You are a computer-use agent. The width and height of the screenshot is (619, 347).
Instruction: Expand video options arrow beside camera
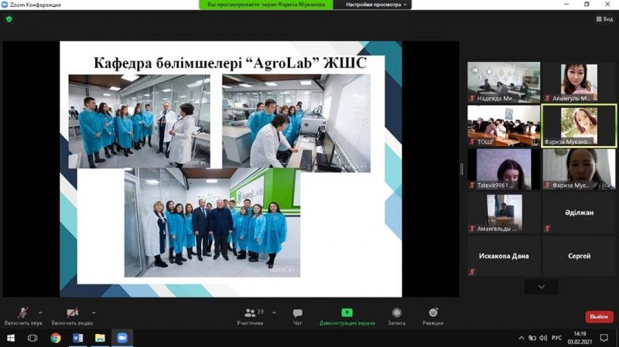(x=94, y=311)
